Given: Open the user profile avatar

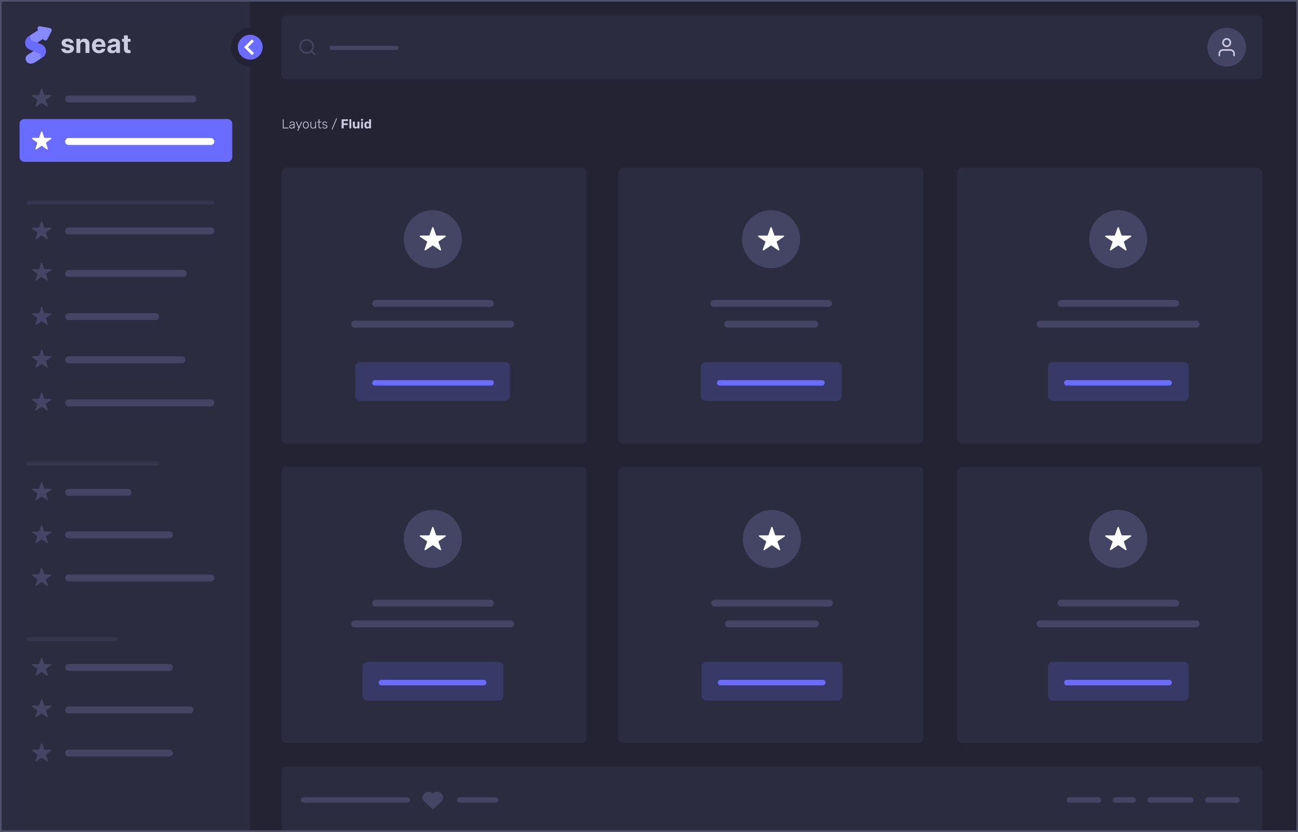Looking at the screenshot, I should 1226,47.
